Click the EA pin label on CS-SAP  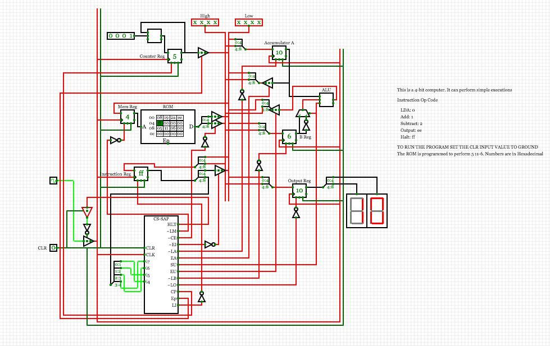pyautogui.click(x=174, y=258)
